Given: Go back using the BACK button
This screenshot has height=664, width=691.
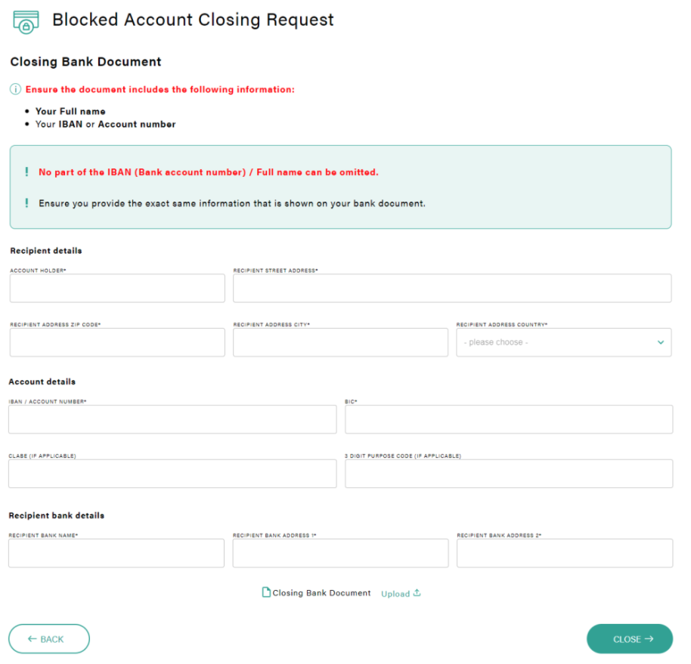Looking at the screenshot, I should 49,639.
